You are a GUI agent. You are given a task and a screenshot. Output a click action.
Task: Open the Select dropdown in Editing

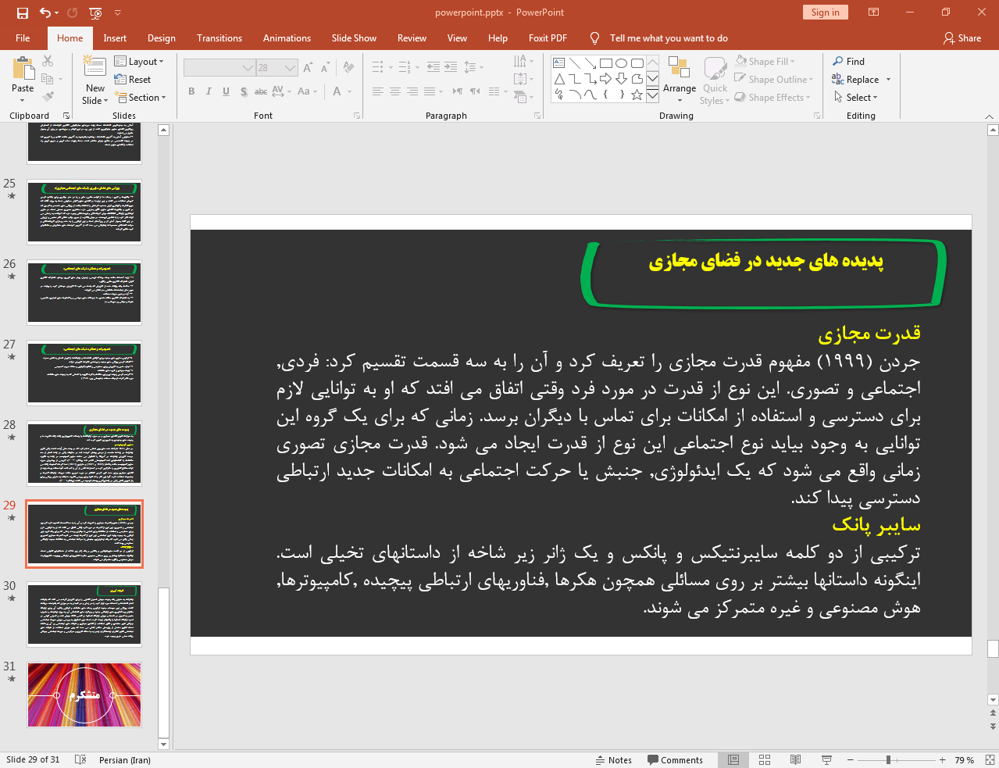coord(855,97)
